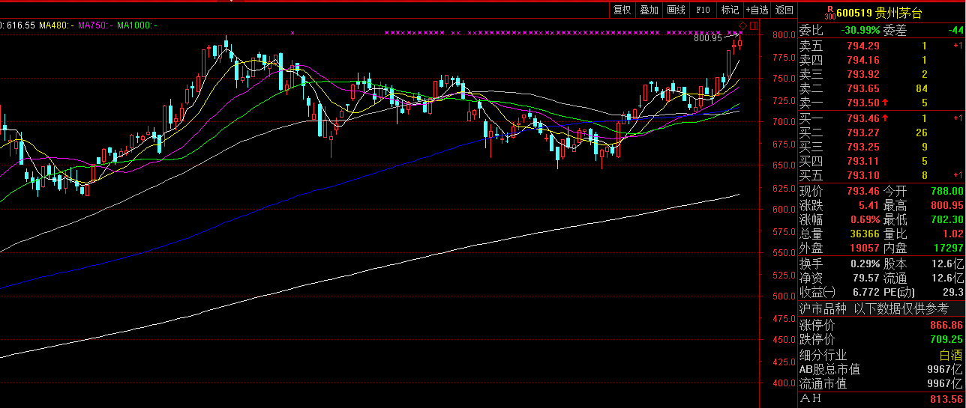Open F10 company information
966x408 pixels.
pyautogui.click(x=703, y=10)
